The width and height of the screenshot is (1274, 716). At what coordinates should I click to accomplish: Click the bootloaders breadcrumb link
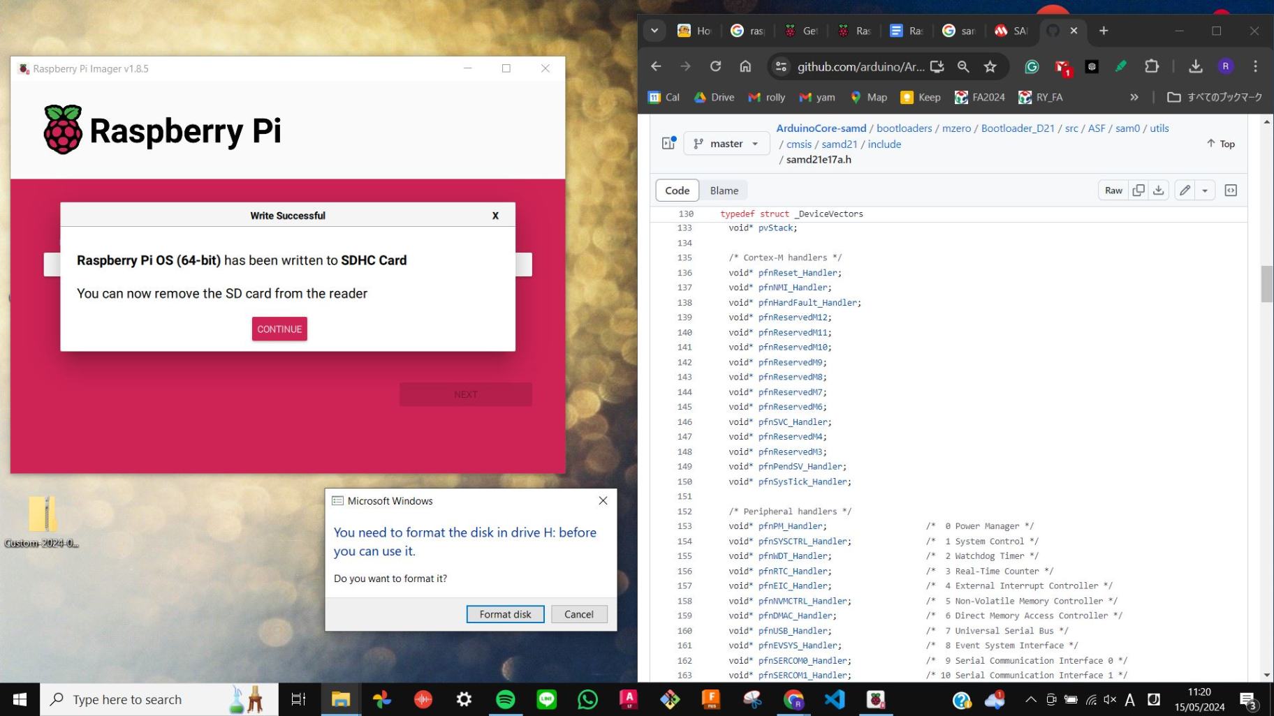click(904, 128)
